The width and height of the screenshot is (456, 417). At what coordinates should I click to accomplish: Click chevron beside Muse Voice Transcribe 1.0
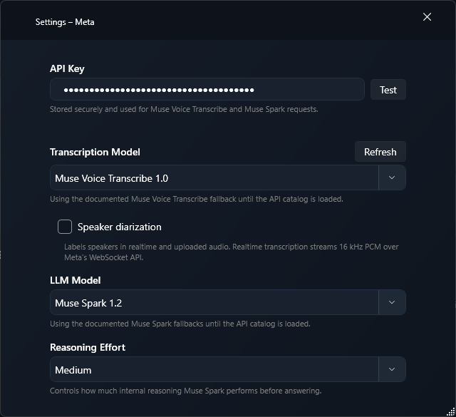tap(392, 177)
